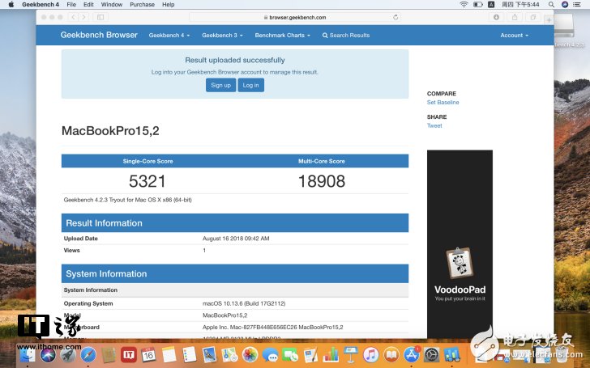The image size is (590, 368).
Task: Launch Safari compass icon in Dock
Action: pyautogui.click(x=88, y=354)
